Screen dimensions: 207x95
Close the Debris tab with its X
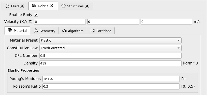(52, 6)
